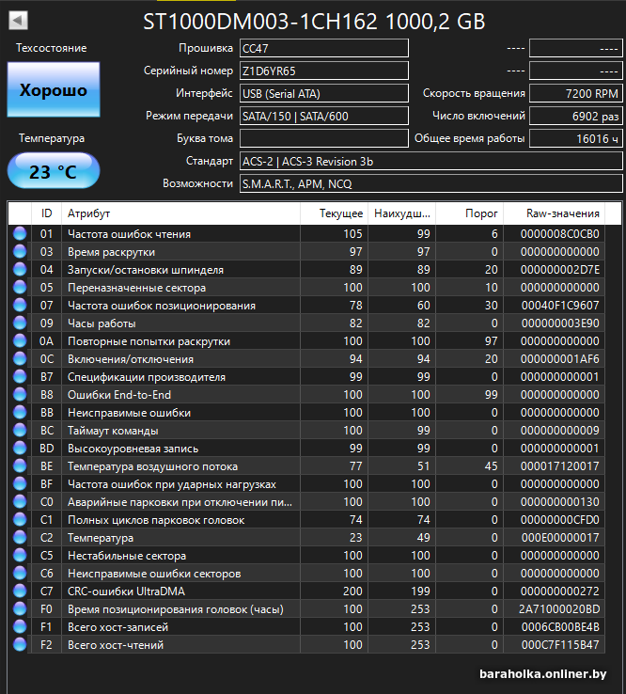The height and width of the screenshot is (694, 626).
Task: Click the Буква тома empty field
Action: (323, 138)
